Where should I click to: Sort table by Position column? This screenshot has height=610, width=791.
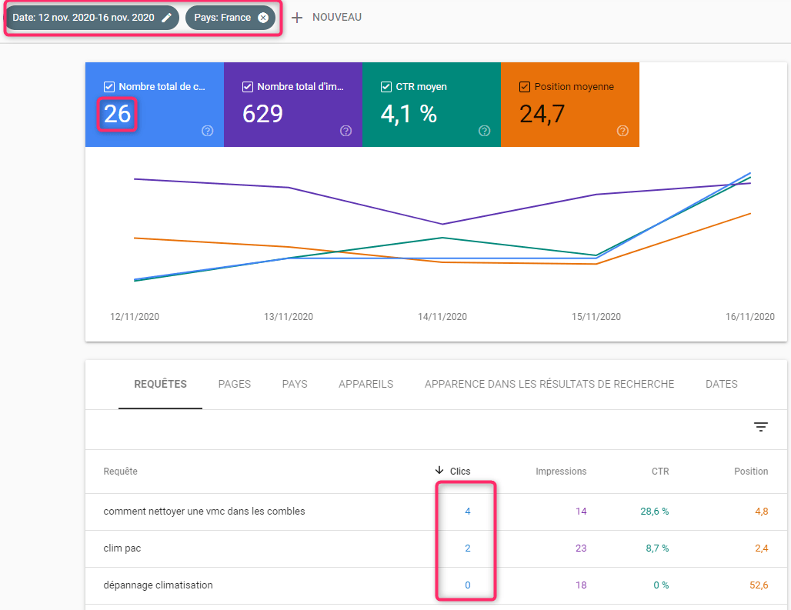[751, 472]
